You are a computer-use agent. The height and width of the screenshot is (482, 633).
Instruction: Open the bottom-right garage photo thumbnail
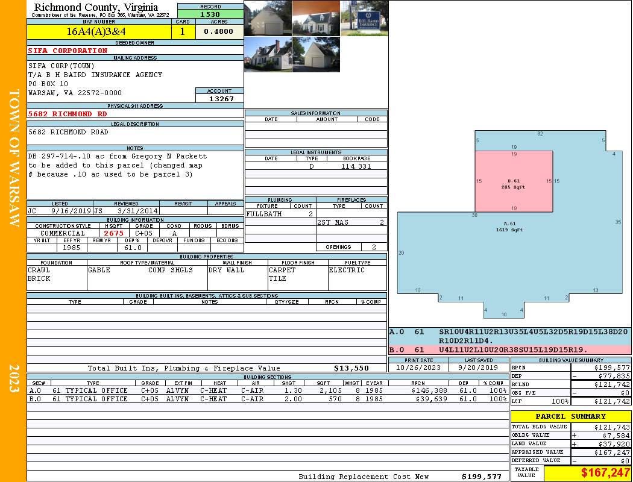click(316, 54)
